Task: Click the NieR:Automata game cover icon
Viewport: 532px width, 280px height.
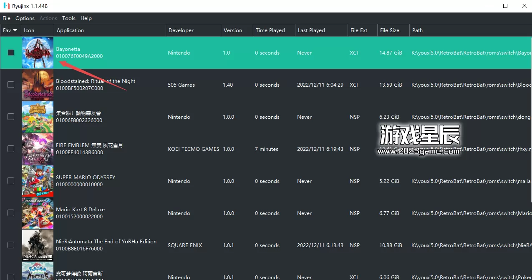Action: 38,245
